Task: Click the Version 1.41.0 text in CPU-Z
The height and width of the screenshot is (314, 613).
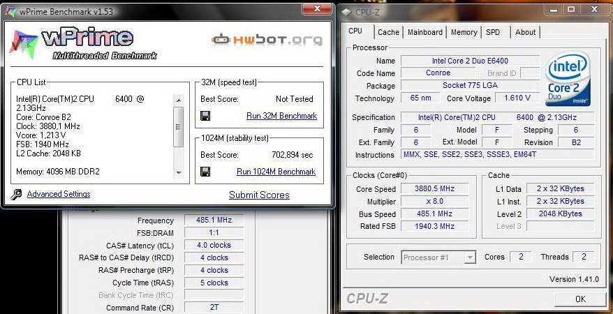Action: point(574,279)
